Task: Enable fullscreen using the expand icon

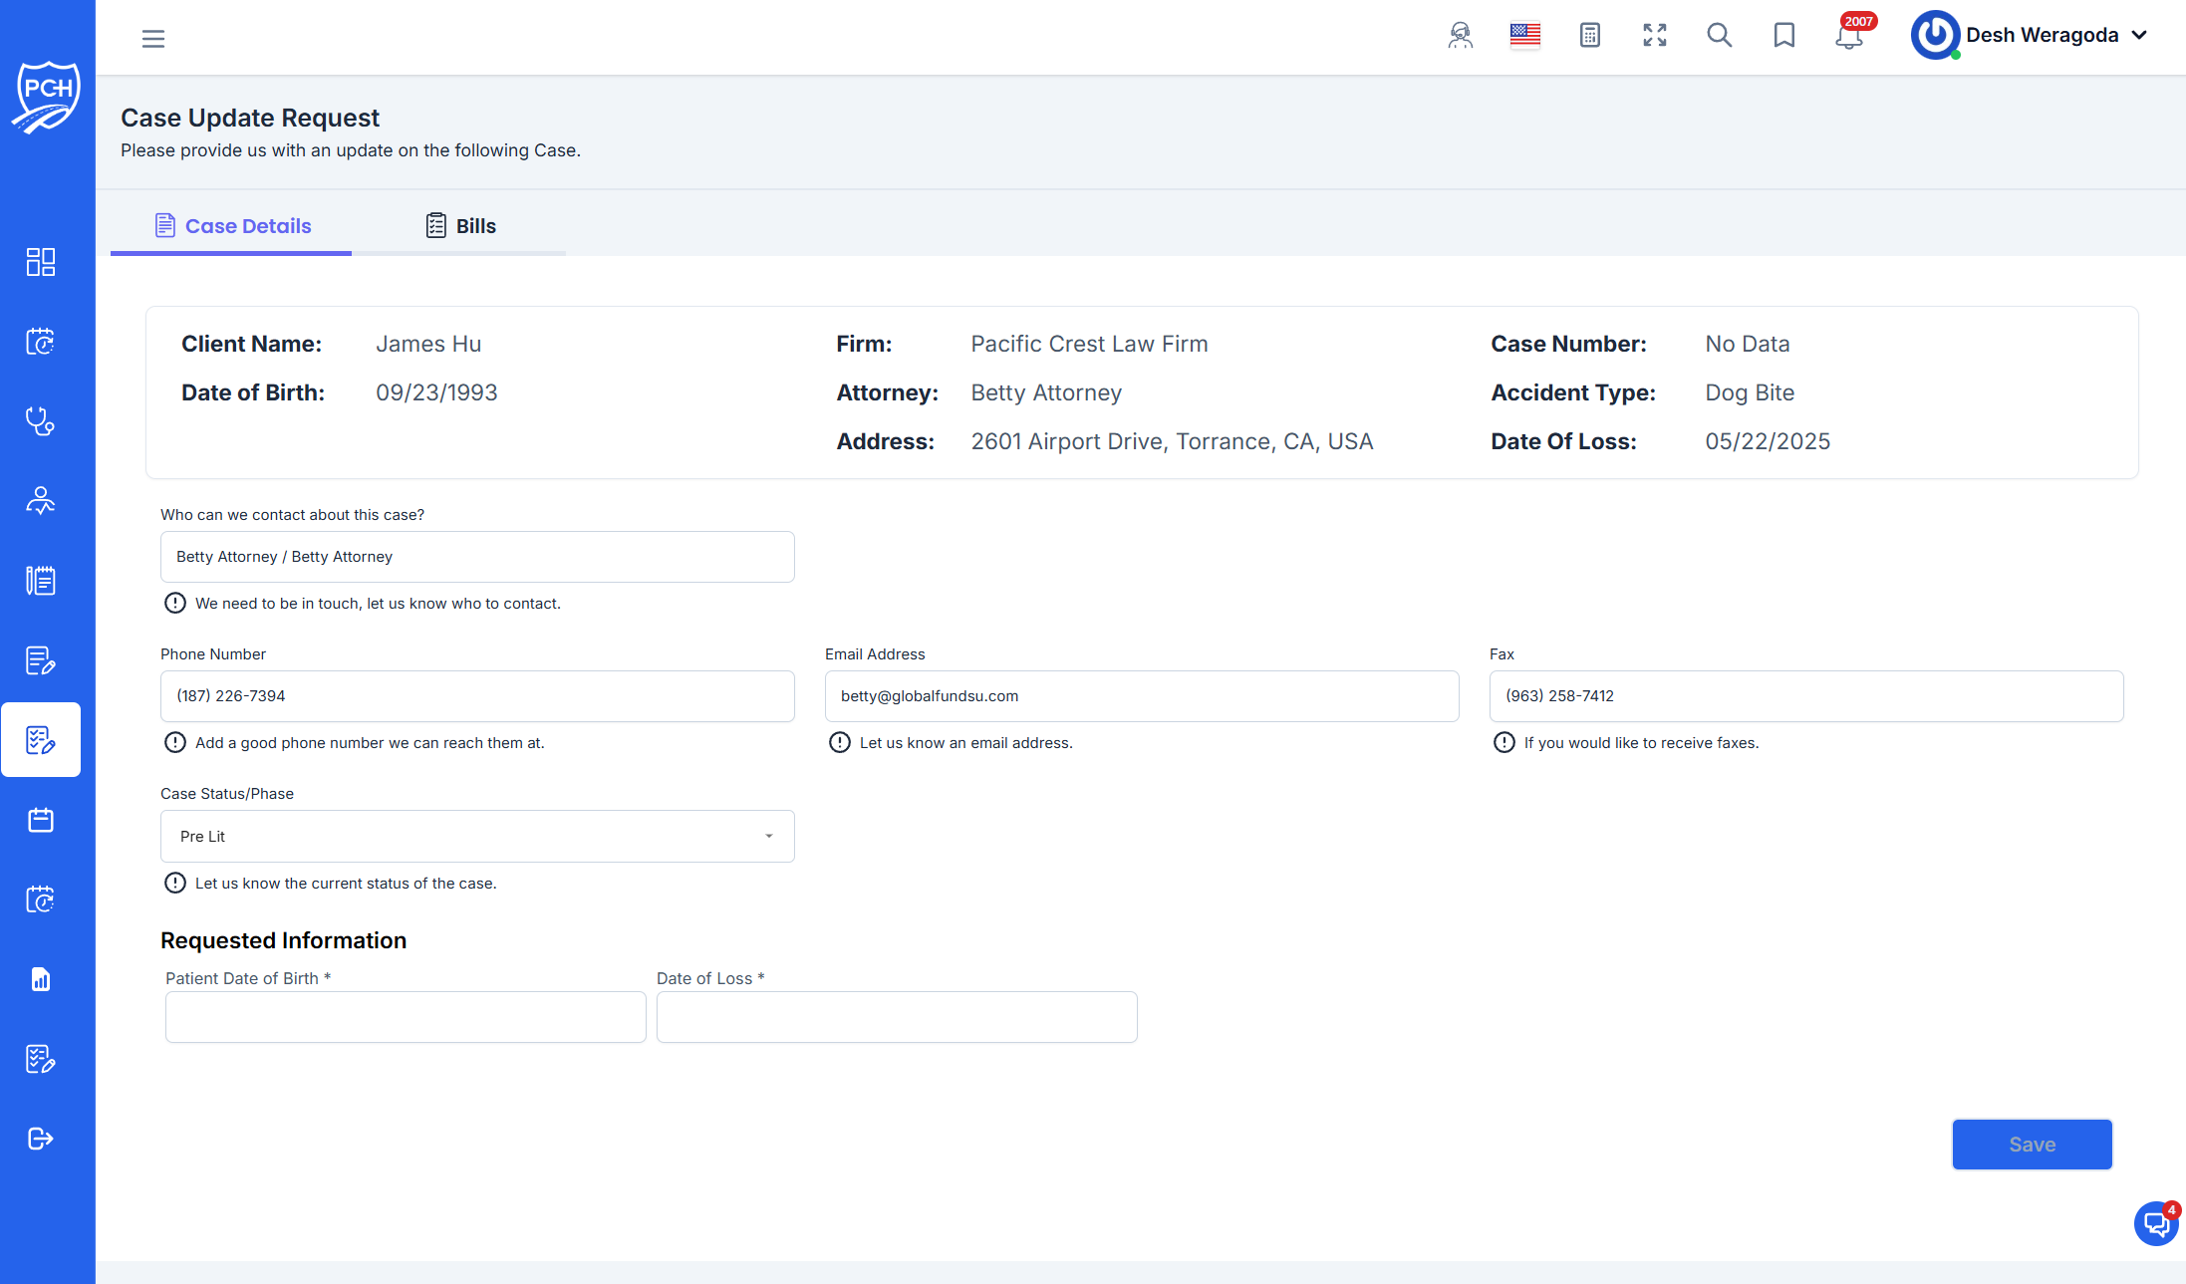Action: [x=1655, y=36]
